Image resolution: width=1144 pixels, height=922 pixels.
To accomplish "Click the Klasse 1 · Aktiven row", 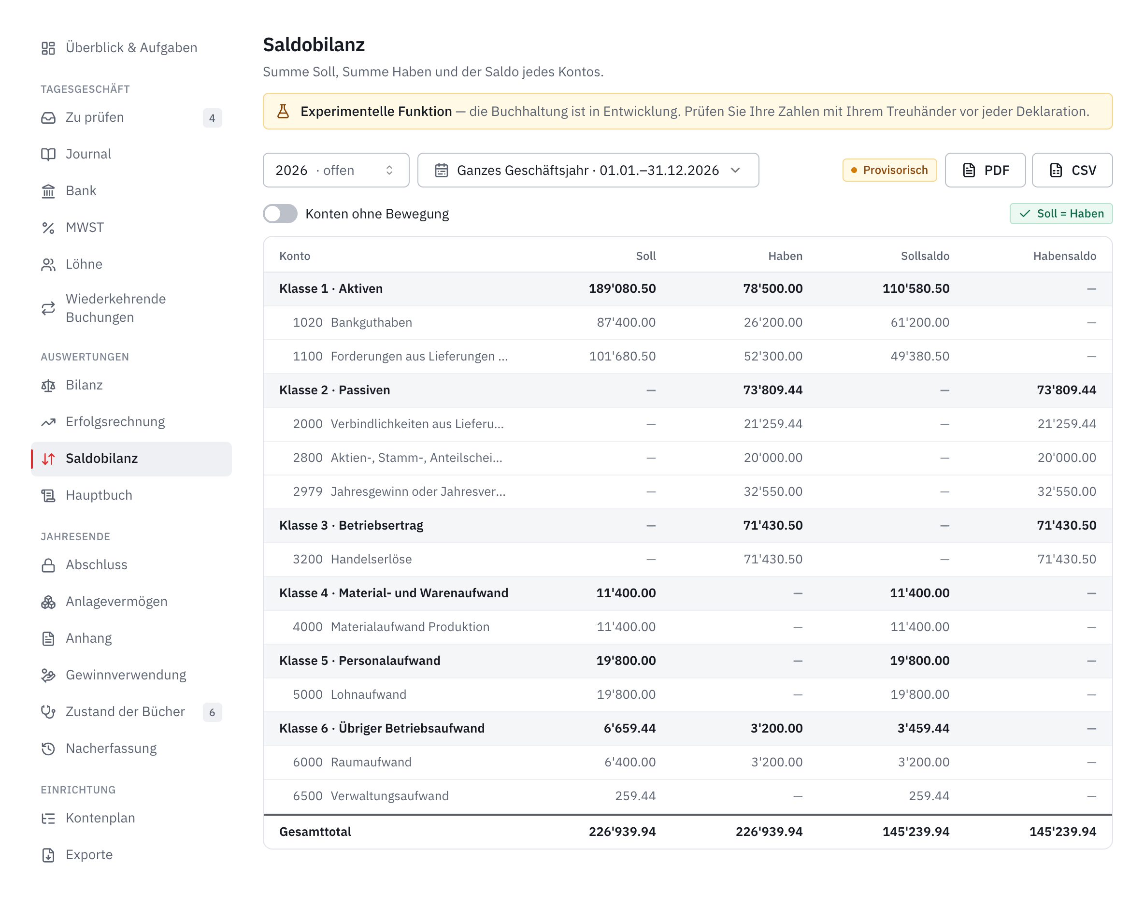I will (x=688, y=289).
